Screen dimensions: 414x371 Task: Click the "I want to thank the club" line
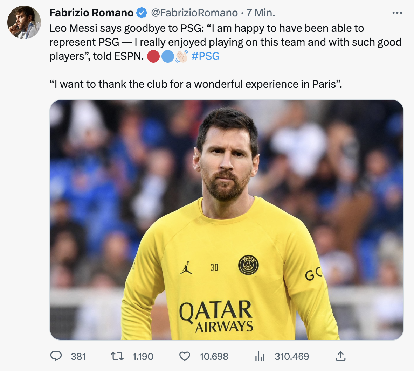click(x=195, y=84)
